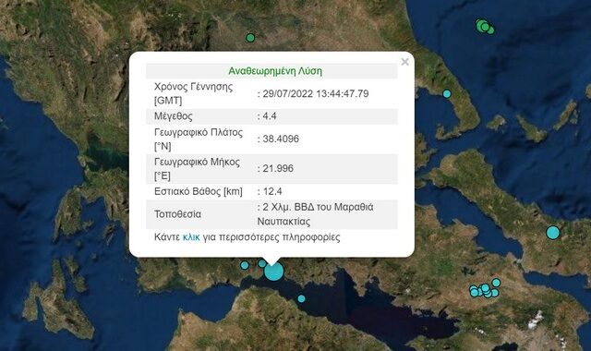Viewport: 591px width, 351px height.
Task: Select the small cyan marker in the gulf south of the epicenter
Action: click(x=301, y=298)
